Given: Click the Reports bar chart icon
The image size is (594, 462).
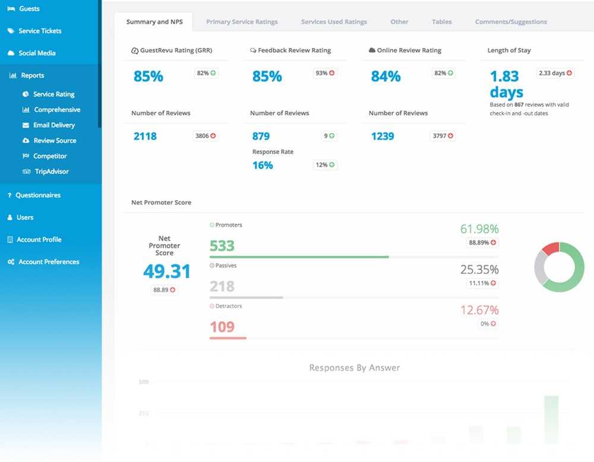Looking at the screenshot, I should point(12,76).
